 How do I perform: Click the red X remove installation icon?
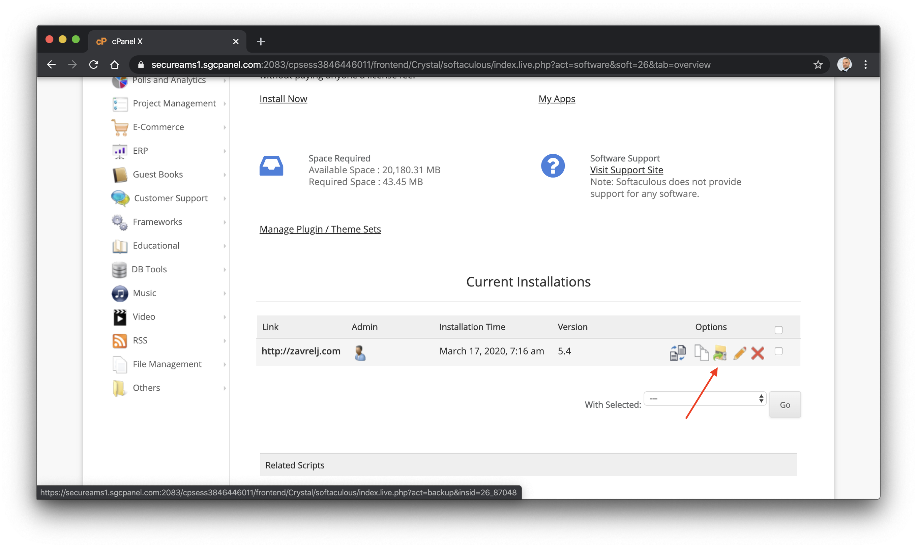pos(757,353)
